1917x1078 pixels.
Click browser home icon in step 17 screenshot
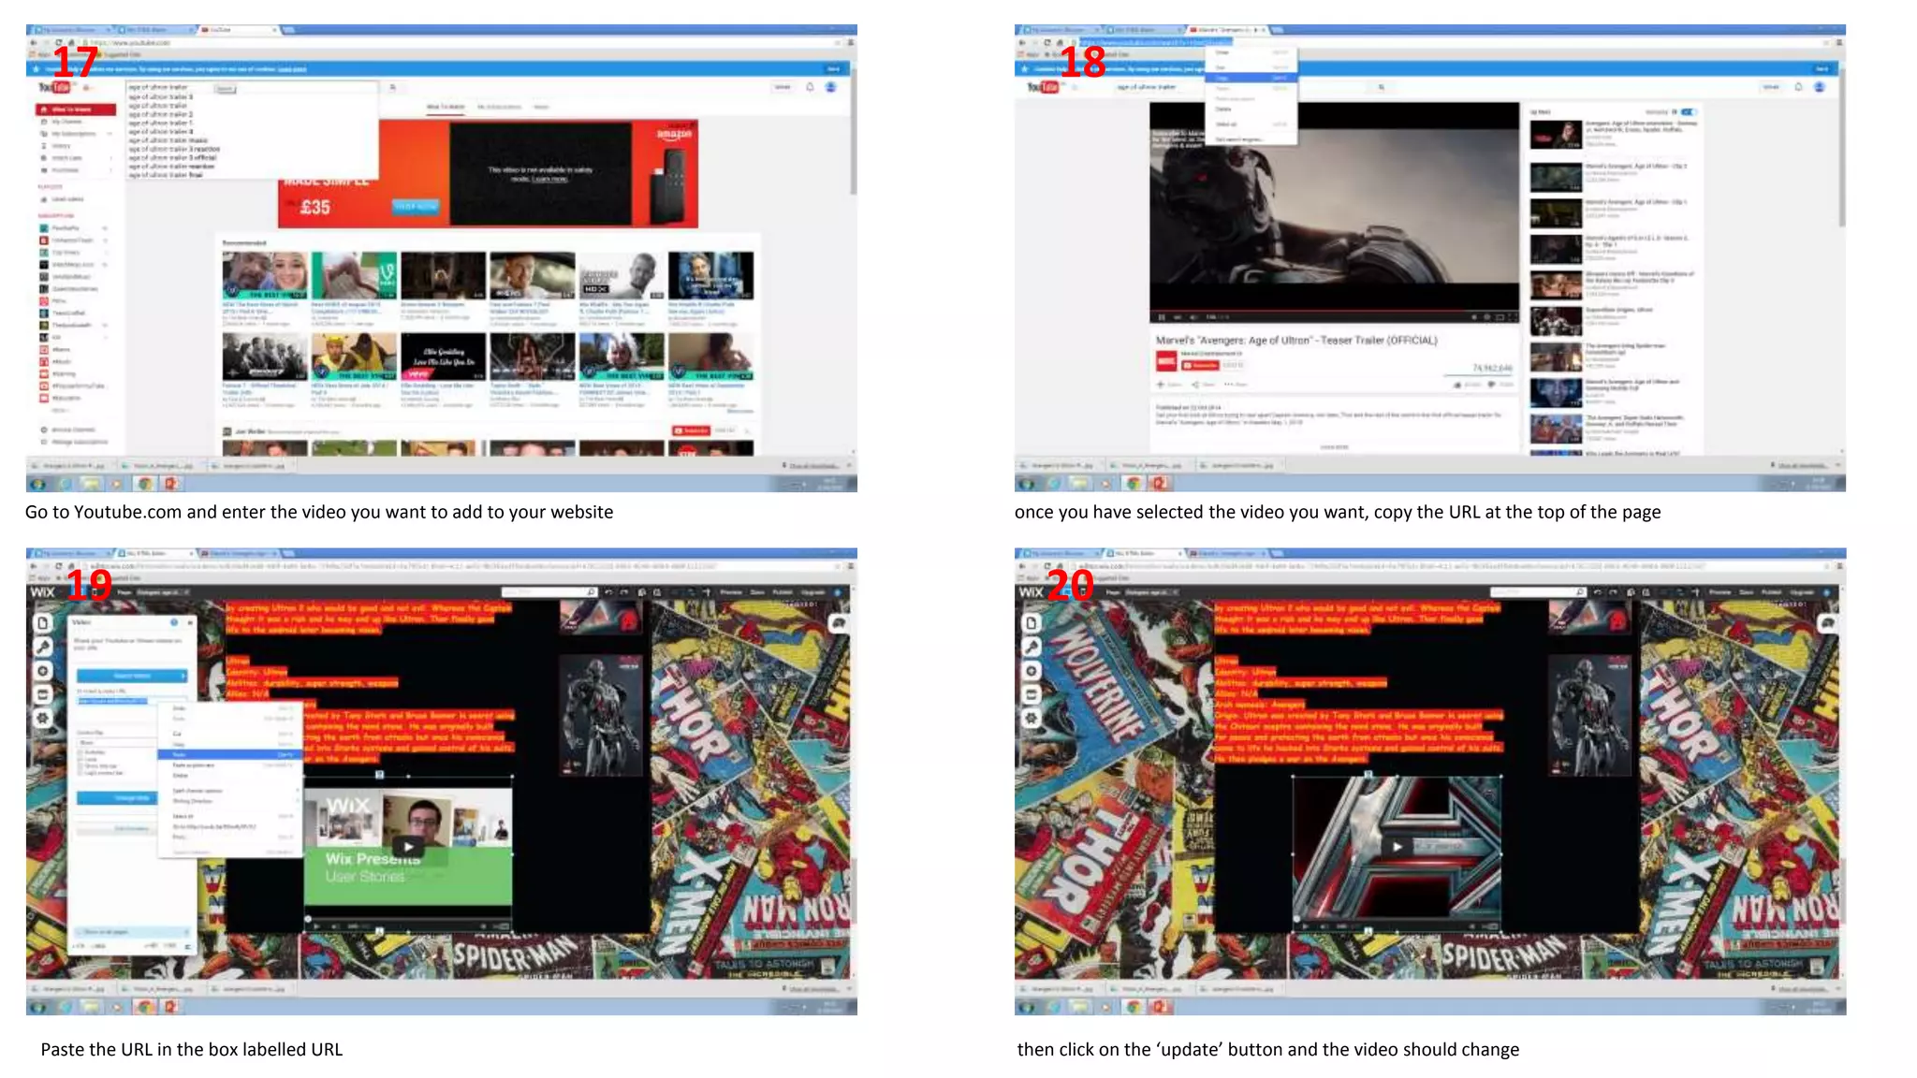[x=71, y=43]
